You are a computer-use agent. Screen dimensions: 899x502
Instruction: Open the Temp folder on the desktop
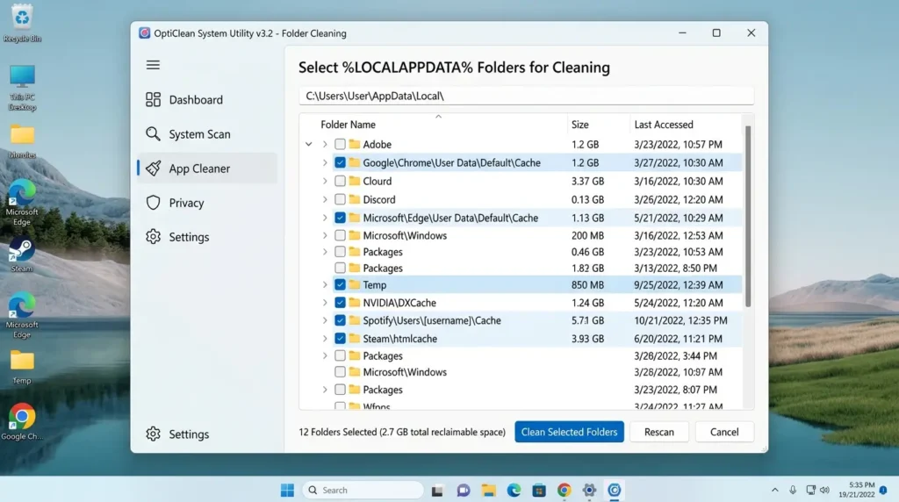click(x=22, y=368)
